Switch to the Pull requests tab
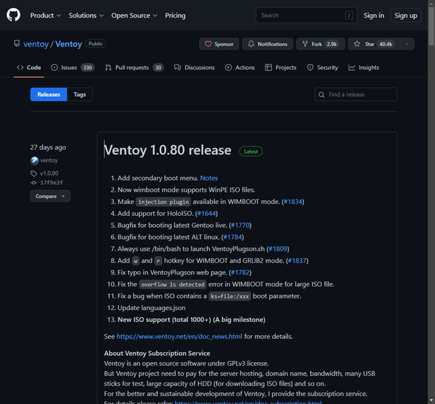The height and width of the screenshot is (404, 435). [x=134, y=67]
